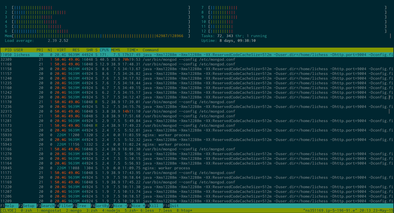Sort by the SHR column header
Viewport: 394px width, 213px height.
point(90,50)
